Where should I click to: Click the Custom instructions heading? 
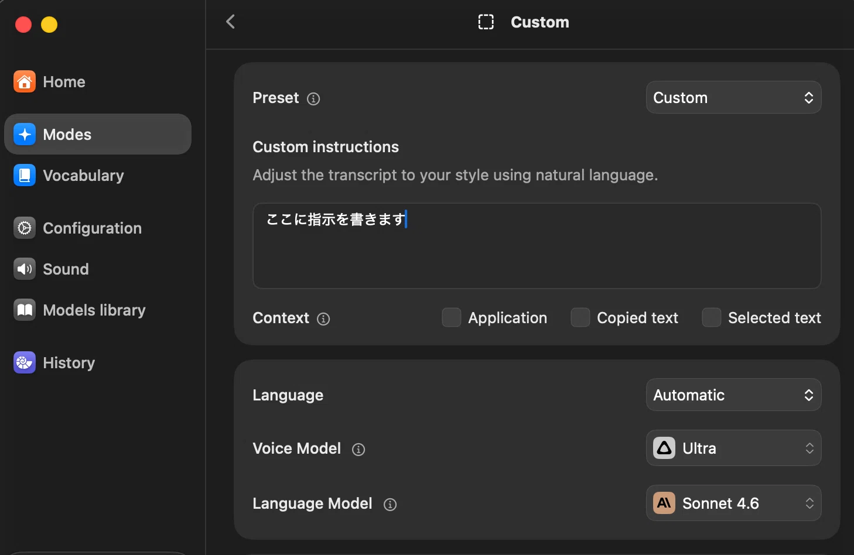pyautogui.click(x=326, y=147)
